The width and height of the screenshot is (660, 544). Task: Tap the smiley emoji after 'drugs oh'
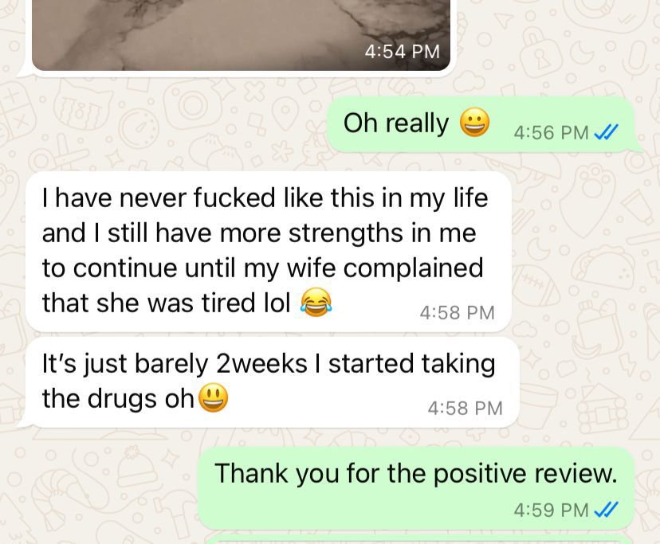(x=213, y=397)
